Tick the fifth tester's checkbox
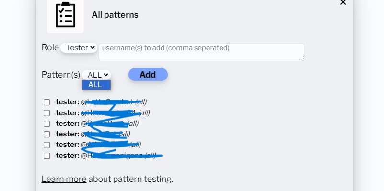 [47, 145]
